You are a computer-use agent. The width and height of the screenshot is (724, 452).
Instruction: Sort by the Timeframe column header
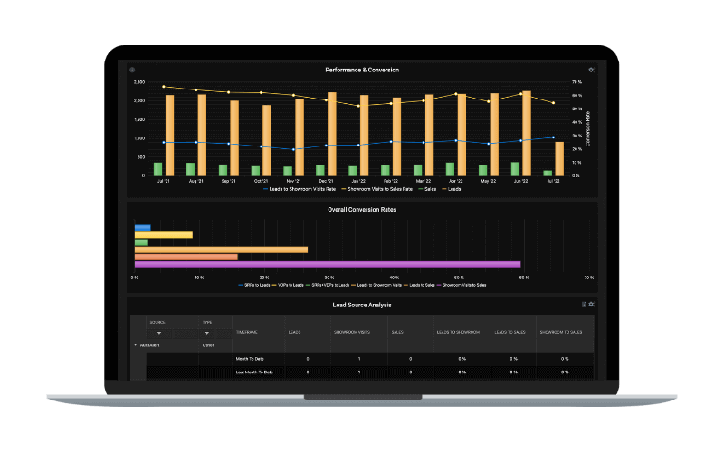246,332
